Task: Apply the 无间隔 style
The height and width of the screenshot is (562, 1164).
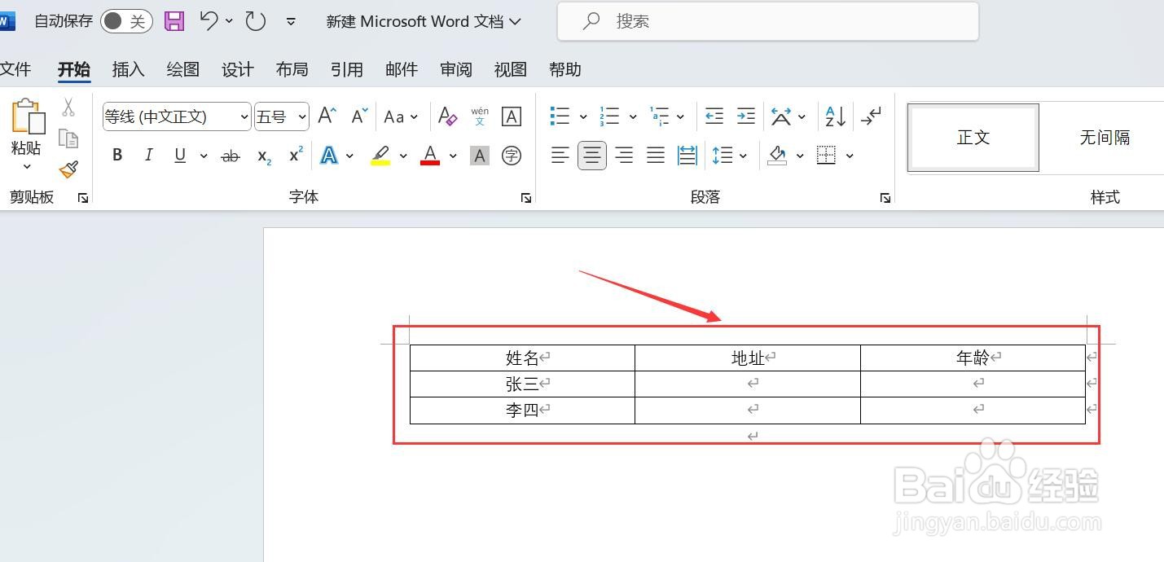Action: pos(1105,137)
